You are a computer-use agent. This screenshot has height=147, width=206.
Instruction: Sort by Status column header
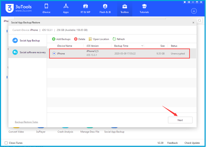point(174,46)
